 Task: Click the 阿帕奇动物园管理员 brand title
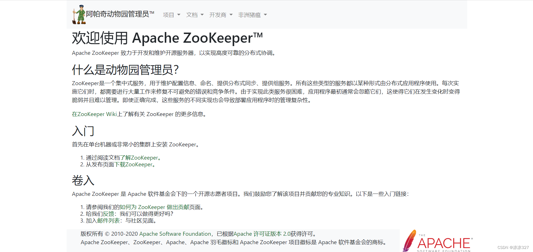120,14
